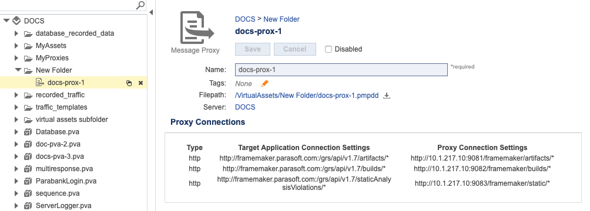Open the New Folder breadcrumb link
This screenshot has width=590, height=211.
tap(281, 19)
